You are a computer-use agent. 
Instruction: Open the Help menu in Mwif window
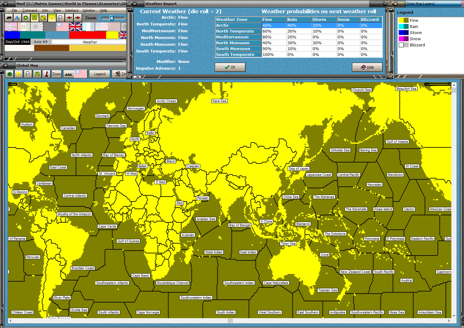pos(104,10)
